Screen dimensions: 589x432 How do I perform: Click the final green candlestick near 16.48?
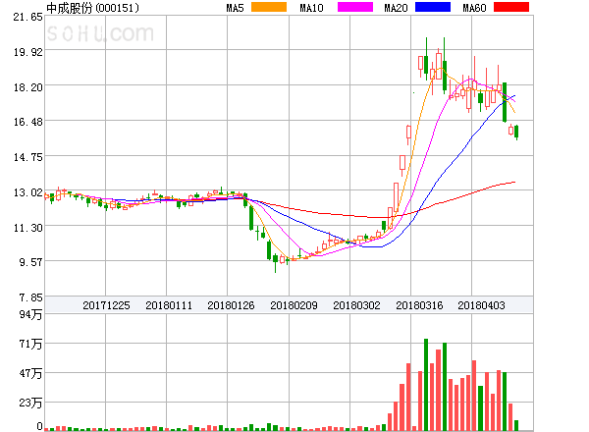[x=516, y=132]
